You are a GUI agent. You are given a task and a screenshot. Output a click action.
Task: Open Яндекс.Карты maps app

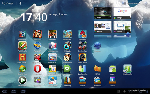click(52, 69)
